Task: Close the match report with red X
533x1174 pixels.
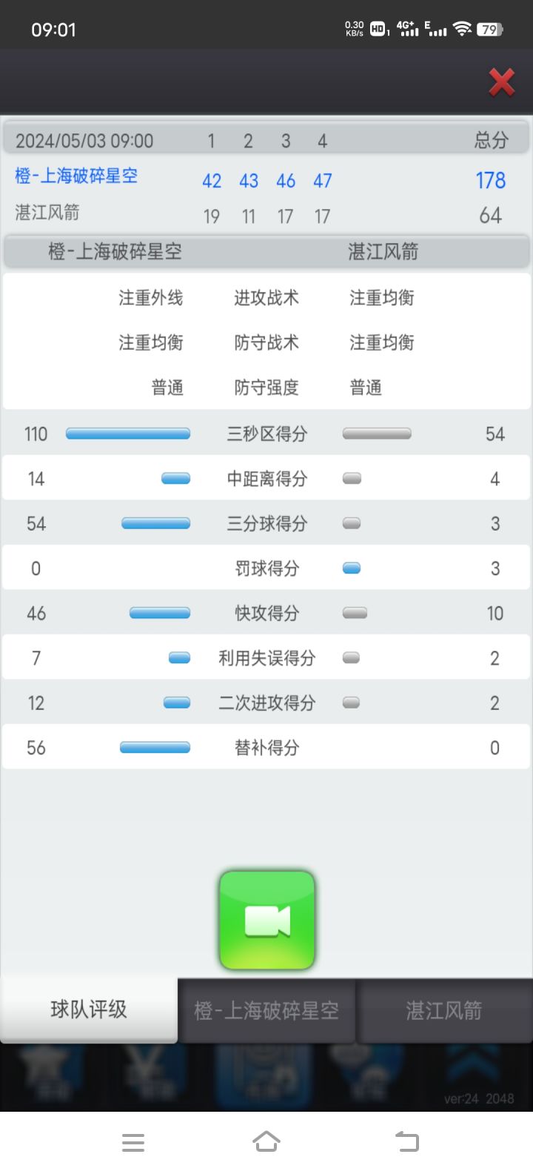Action: tap(502, 82)
